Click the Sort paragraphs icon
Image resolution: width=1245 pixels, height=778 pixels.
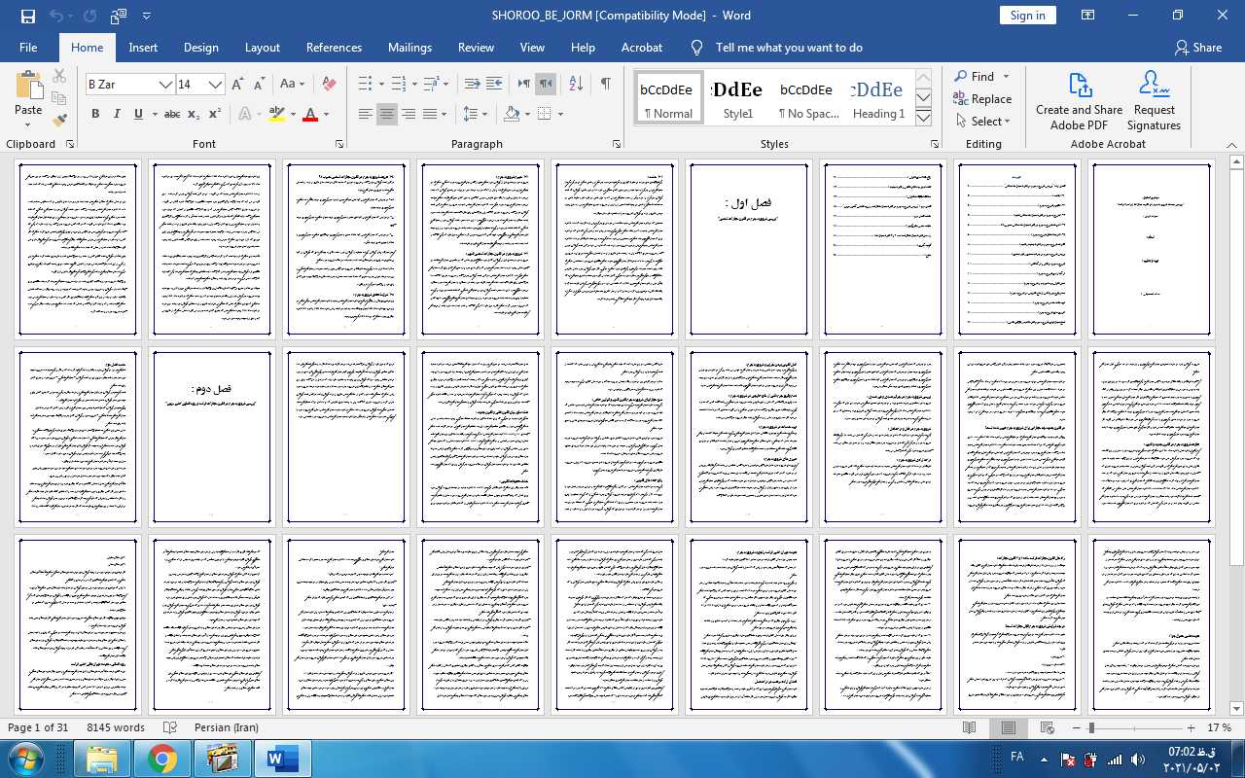(x=576, y=85)
